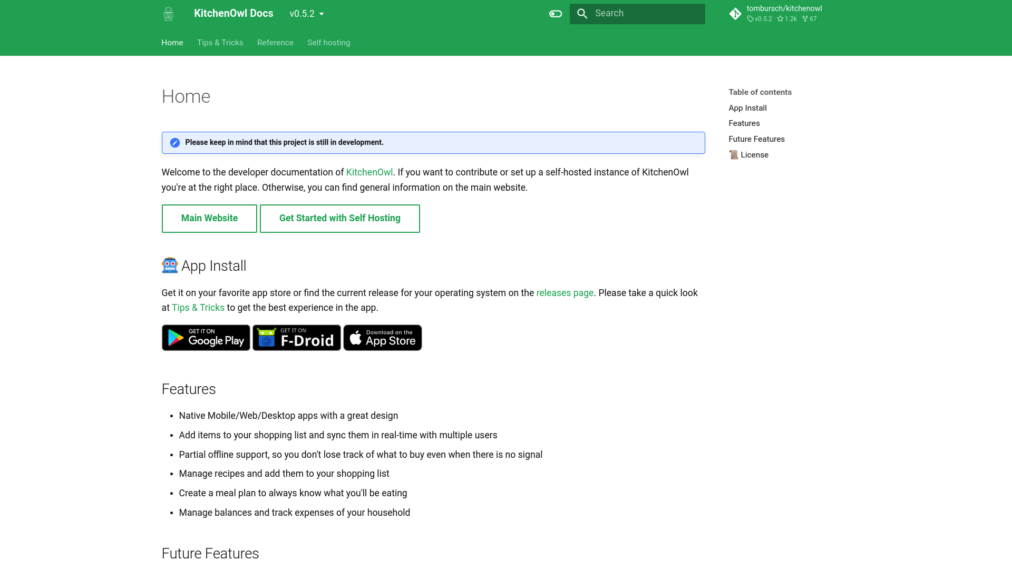
Task: Click the robot emoji icon in App Install
Action: pos(170,266)
